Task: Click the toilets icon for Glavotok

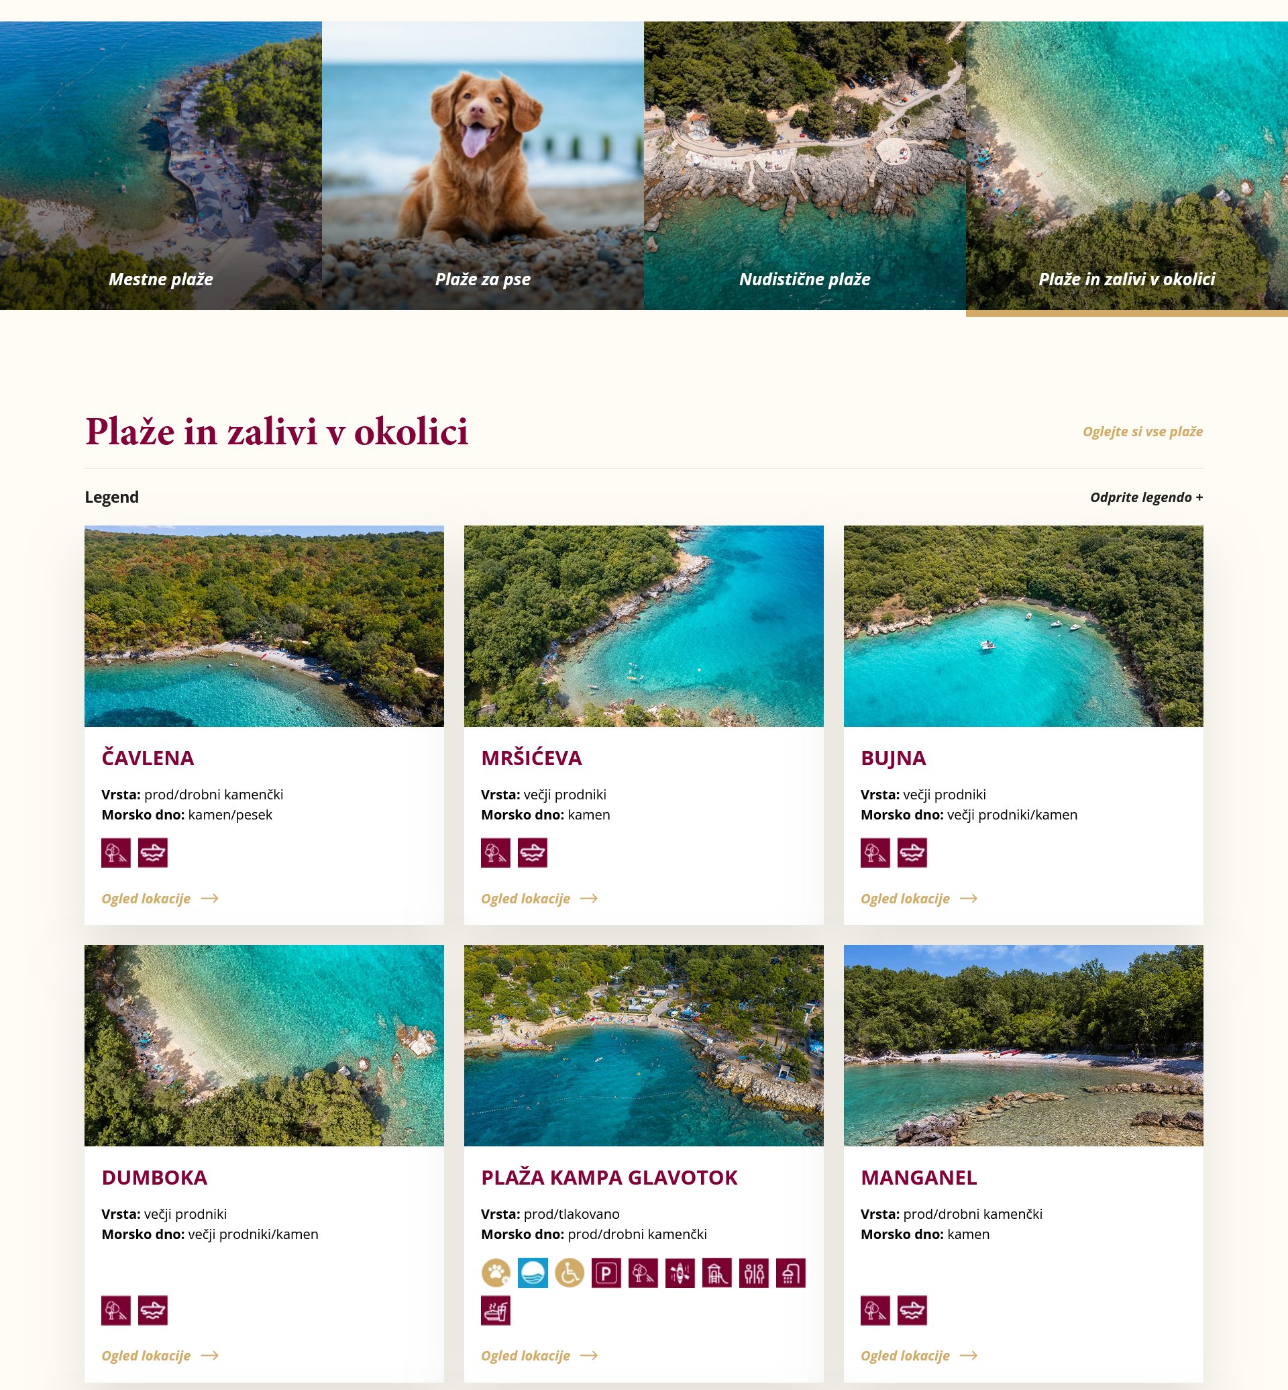Action: (x=754, y=1273)
